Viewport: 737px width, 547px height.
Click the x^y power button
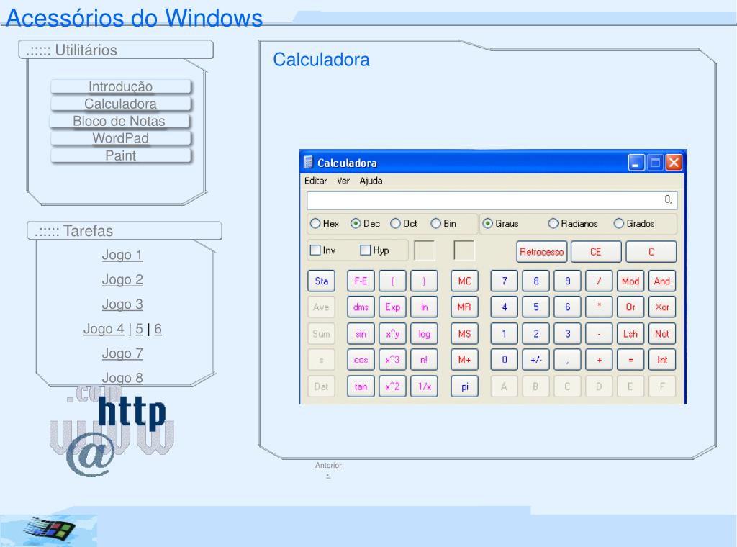(392, 334)
